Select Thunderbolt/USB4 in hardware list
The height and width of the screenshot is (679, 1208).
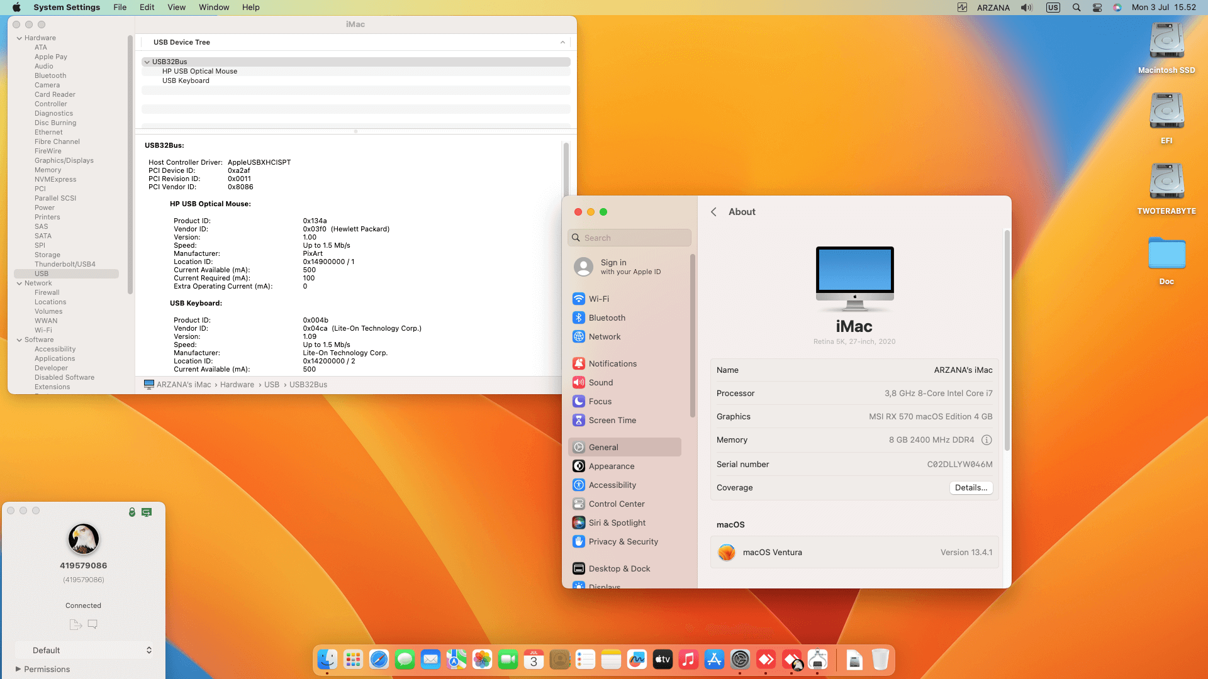click(x=65, y=264)
